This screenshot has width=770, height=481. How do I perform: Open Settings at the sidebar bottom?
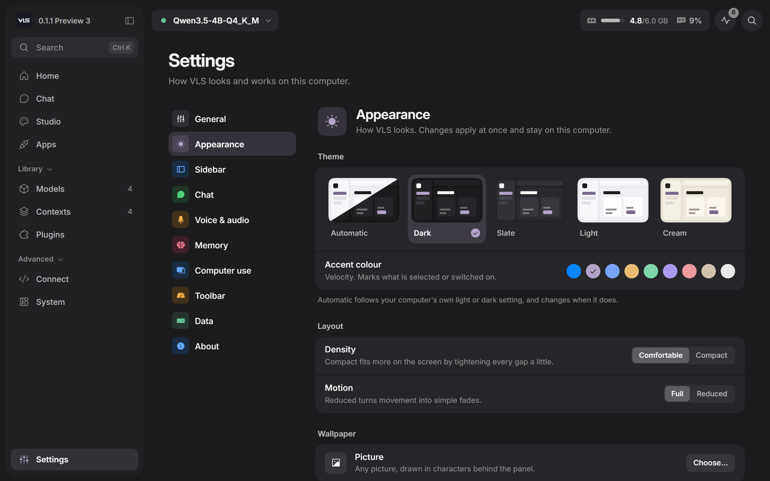point(75,459)
